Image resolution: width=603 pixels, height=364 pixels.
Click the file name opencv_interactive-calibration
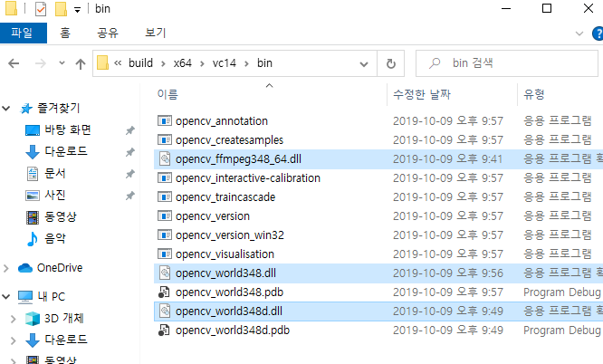(x=248, y=177)
